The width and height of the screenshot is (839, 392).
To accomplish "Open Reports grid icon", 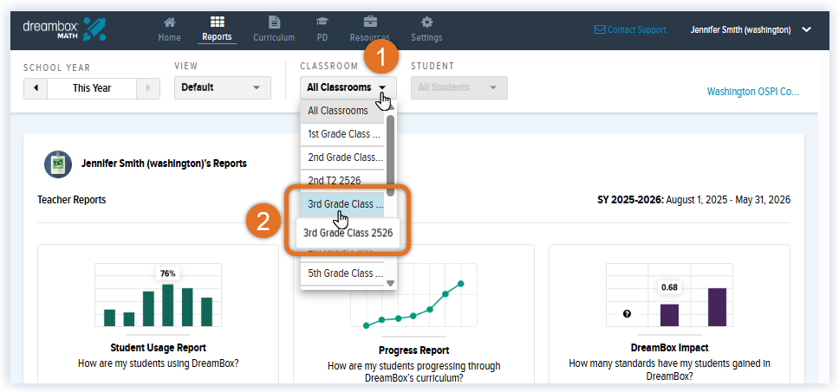I will pos(217,22).
